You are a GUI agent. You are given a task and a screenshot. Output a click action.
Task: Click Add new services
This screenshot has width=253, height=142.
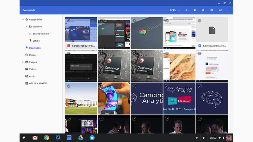point(38,83)
